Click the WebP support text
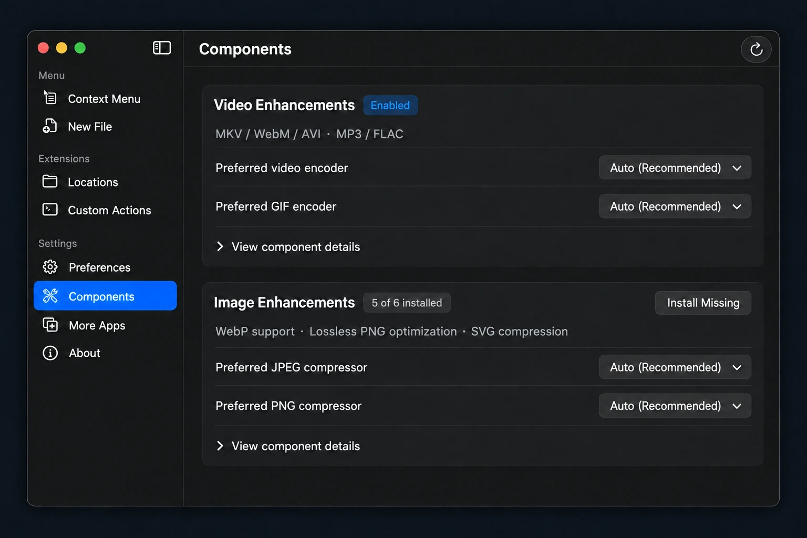The image size is (807, 538). pyautogui.click(x=255, y=332)
